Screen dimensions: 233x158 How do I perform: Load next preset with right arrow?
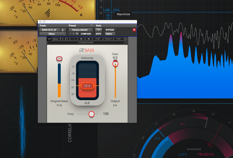pos(89,39)
